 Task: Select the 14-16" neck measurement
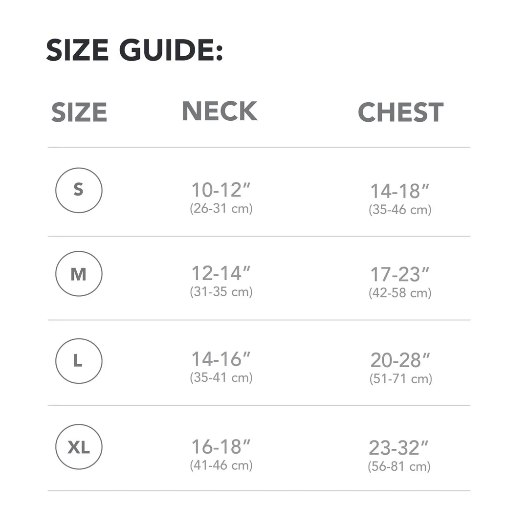point(221,359)
